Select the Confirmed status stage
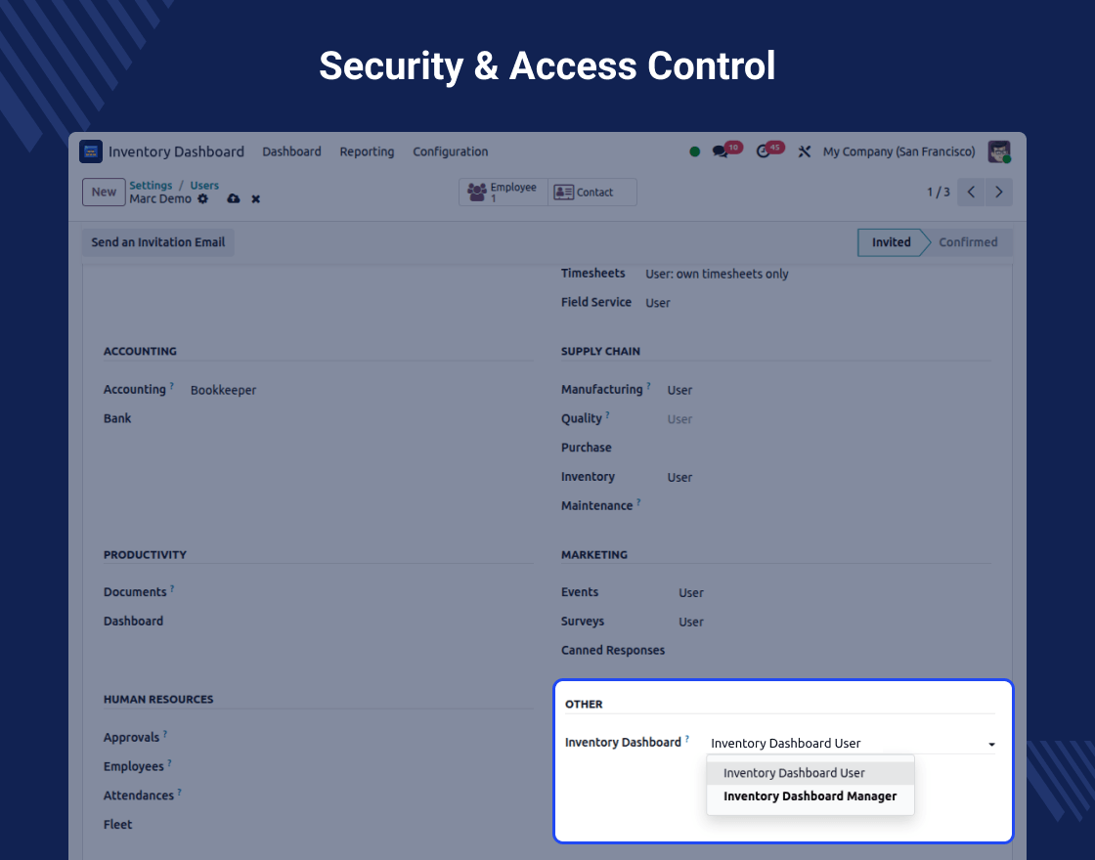1095x860 pixels. tap(968, 242)
